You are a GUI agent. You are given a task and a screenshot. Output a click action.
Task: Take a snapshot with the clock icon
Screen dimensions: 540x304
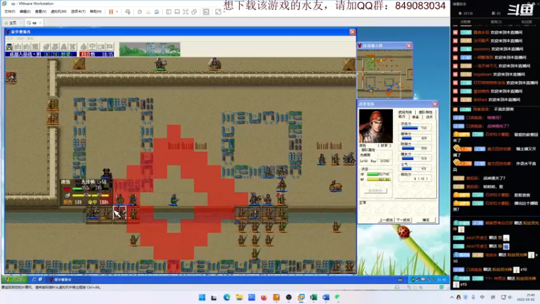click(x=140, y=11)
